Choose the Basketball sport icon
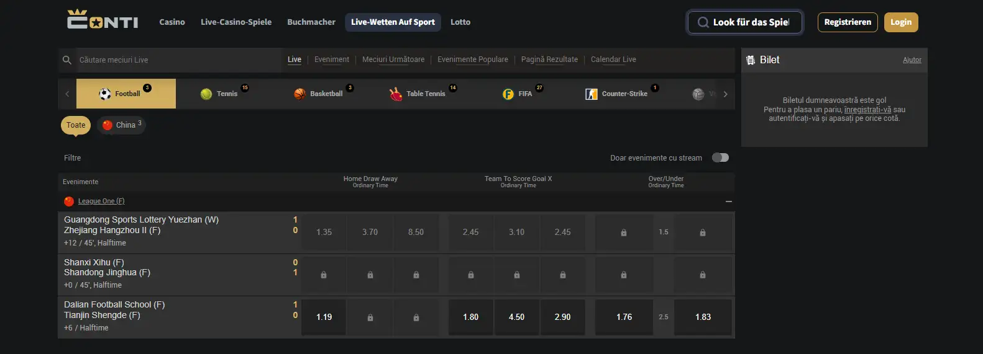The image size is (983, 354). [300, 94]
